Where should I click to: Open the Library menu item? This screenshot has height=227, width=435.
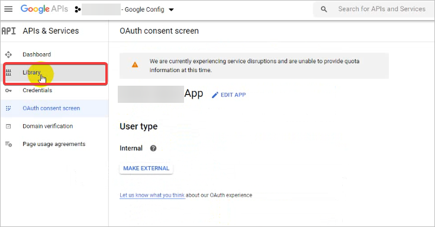point(54,73)
